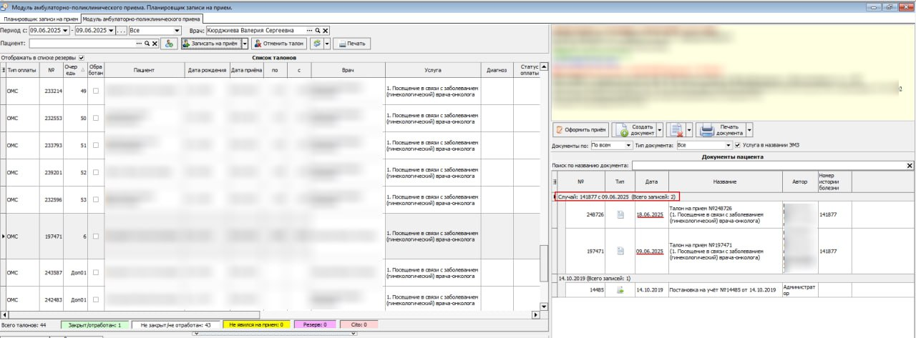Sort by Очередь column header
Image resolution: width=916 pixels, height=338 pixels.
pos(75,70)
